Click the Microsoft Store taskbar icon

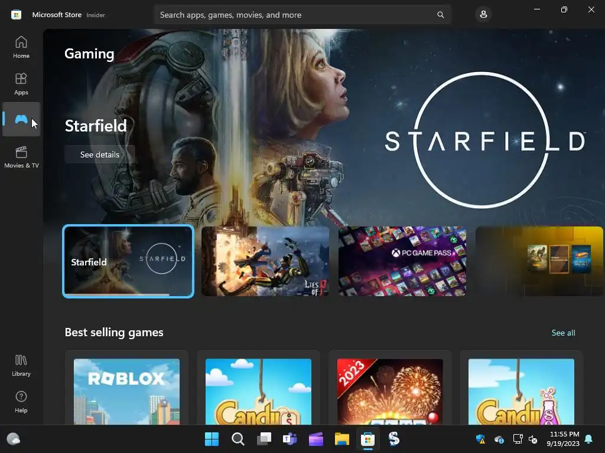(367, 439)
